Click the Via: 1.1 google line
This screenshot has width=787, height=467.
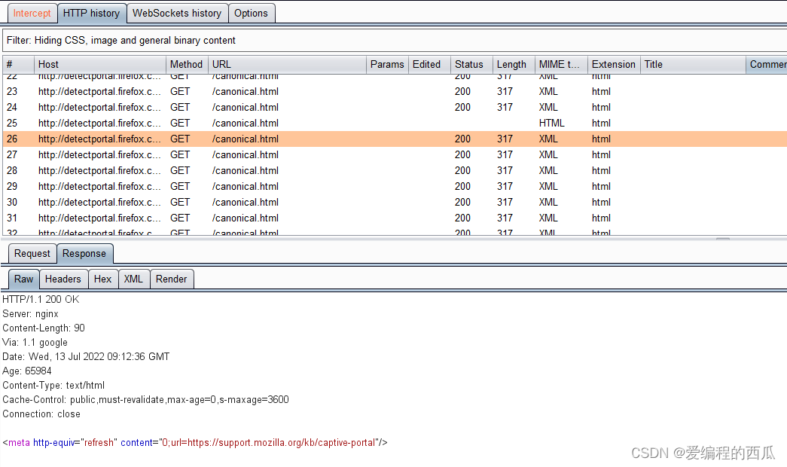pos(35,343)
